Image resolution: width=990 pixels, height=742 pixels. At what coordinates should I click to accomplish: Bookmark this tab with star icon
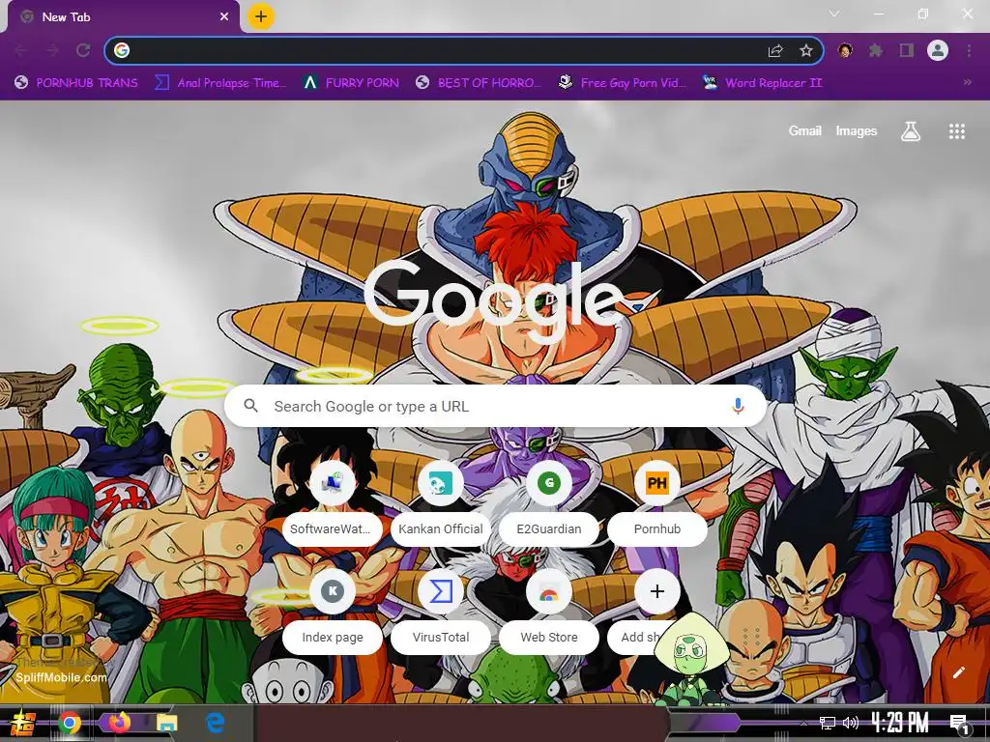click(806, 50)
